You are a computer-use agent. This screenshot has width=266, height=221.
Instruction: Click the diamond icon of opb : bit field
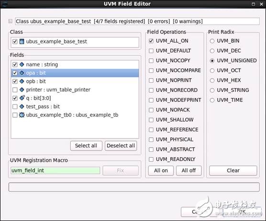click(x=22, y=81)
